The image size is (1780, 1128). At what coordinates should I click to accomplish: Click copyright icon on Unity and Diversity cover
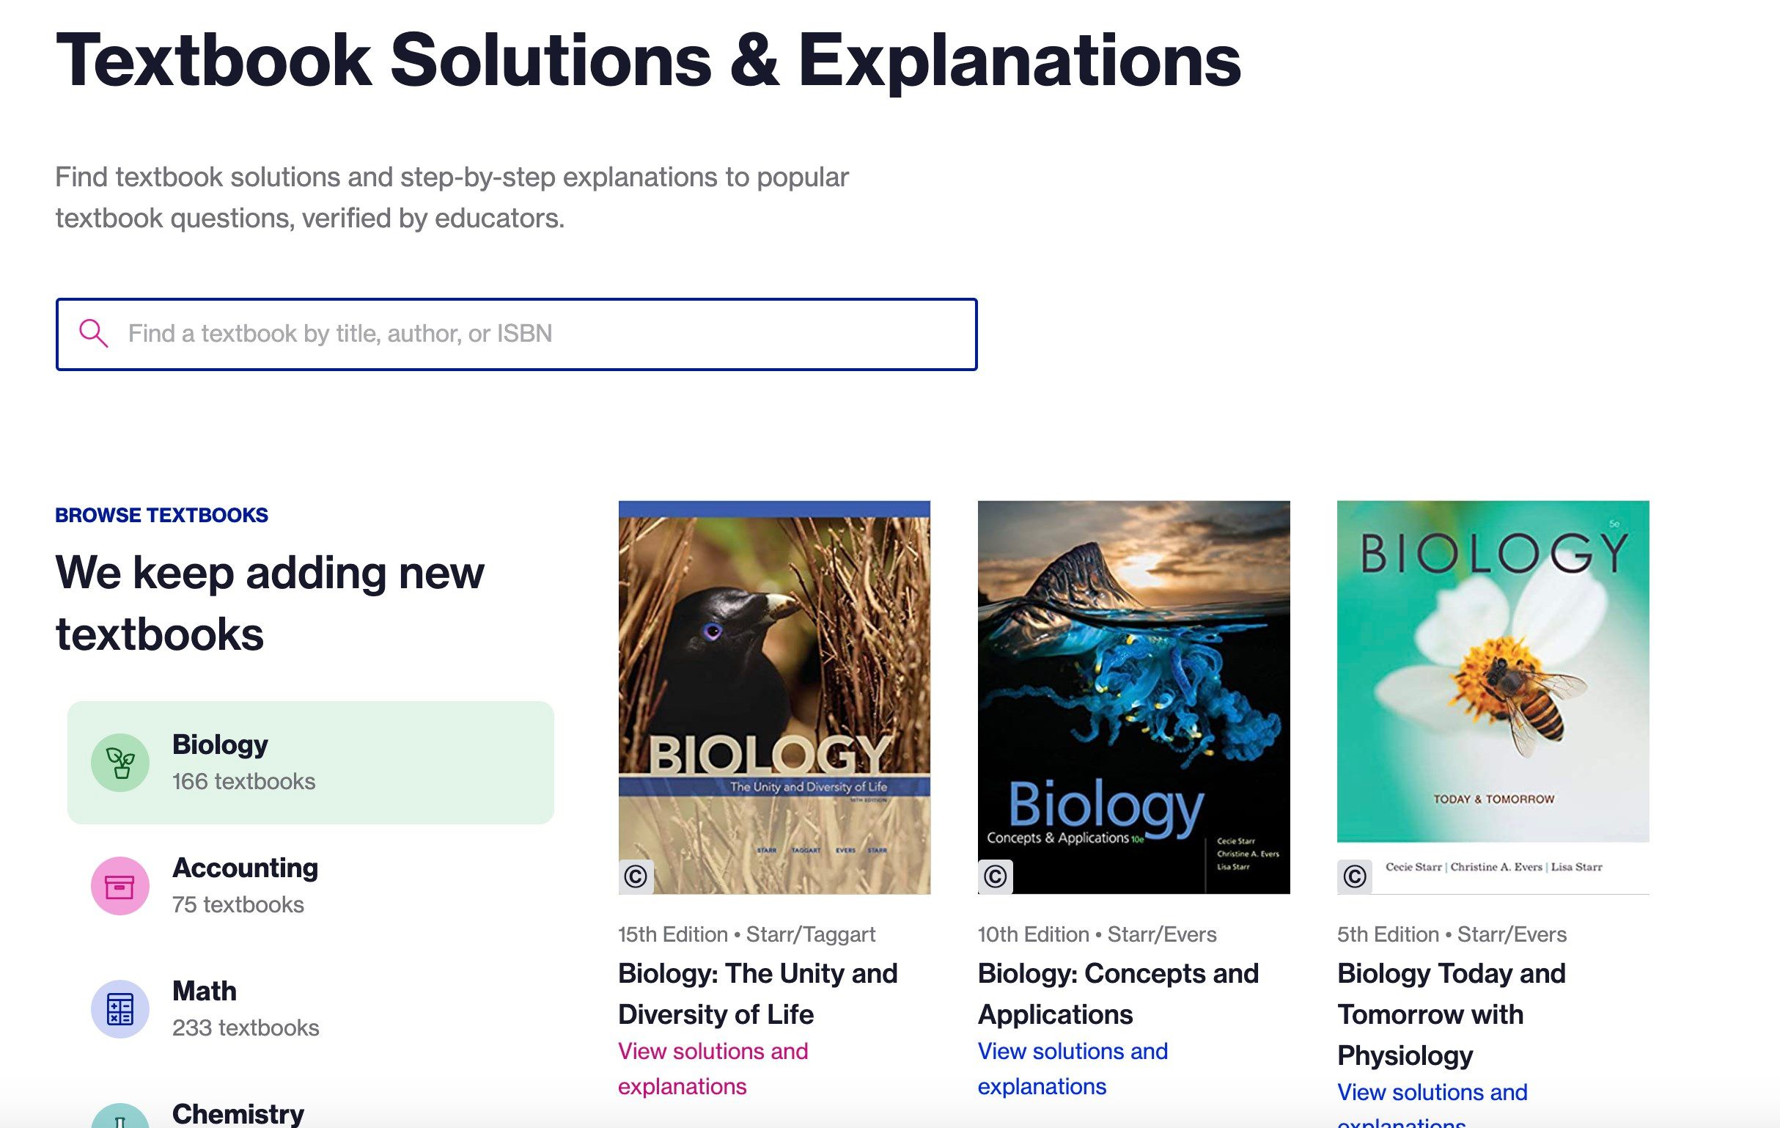click(636, 876)
